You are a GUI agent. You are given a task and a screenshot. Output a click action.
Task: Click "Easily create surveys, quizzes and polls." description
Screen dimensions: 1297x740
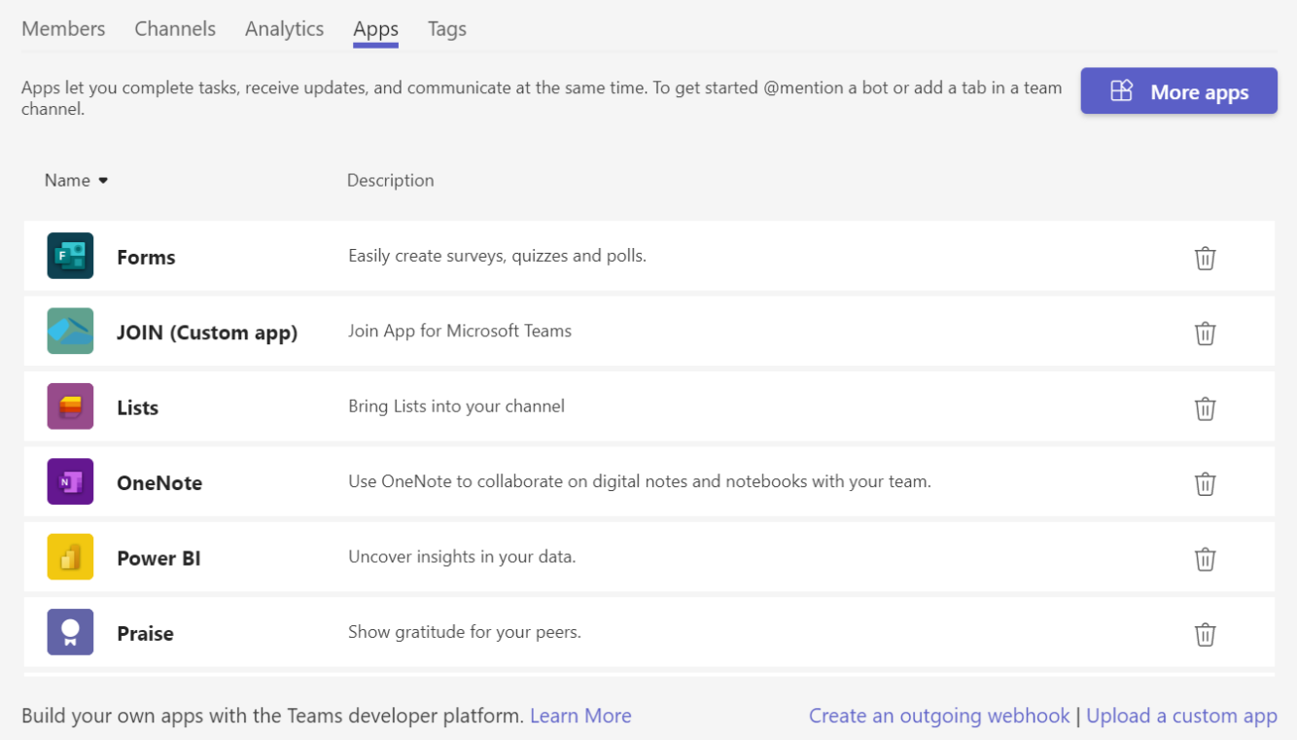[497, 256]
